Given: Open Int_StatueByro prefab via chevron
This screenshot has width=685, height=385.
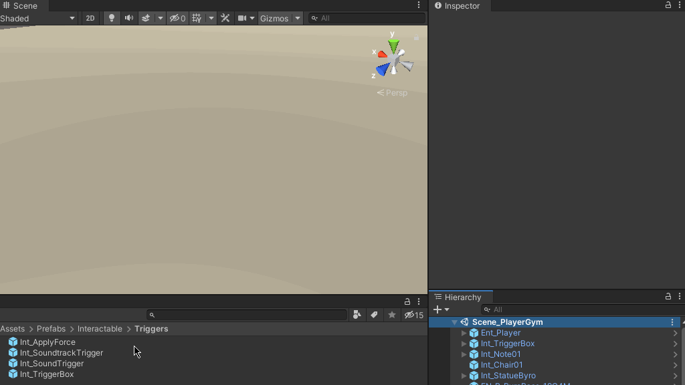Looking at the screenshot, I should (x=676, y=376).
